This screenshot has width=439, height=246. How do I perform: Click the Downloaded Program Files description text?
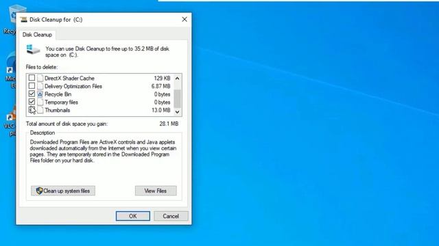[103, 151]
